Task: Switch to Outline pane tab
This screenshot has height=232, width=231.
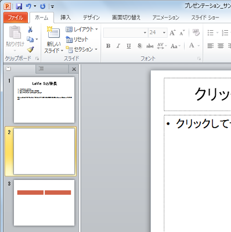Action: (x=41, y=69)
